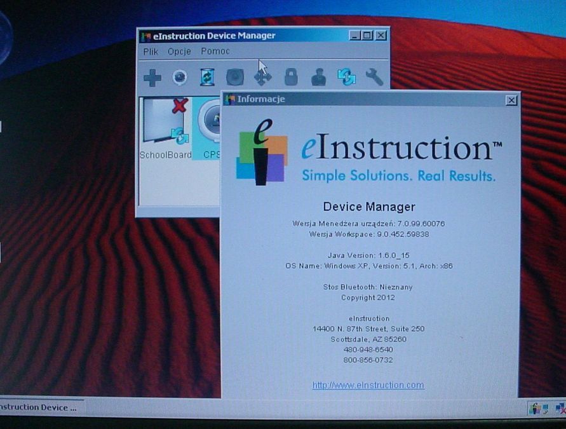Click the "Device Manager" heading text
Viewport: 566px width, 429px height.
click(x=369, y=207)
